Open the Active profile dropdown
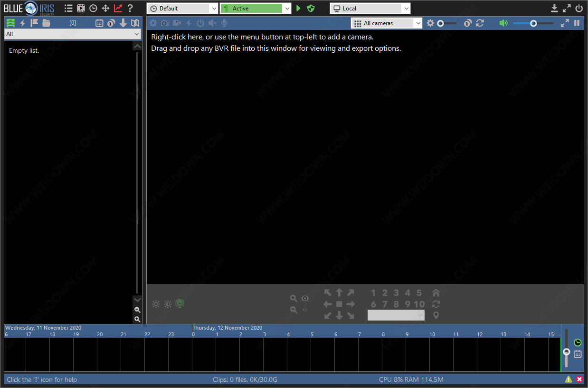The image size is (588, 388). (256, 8)
